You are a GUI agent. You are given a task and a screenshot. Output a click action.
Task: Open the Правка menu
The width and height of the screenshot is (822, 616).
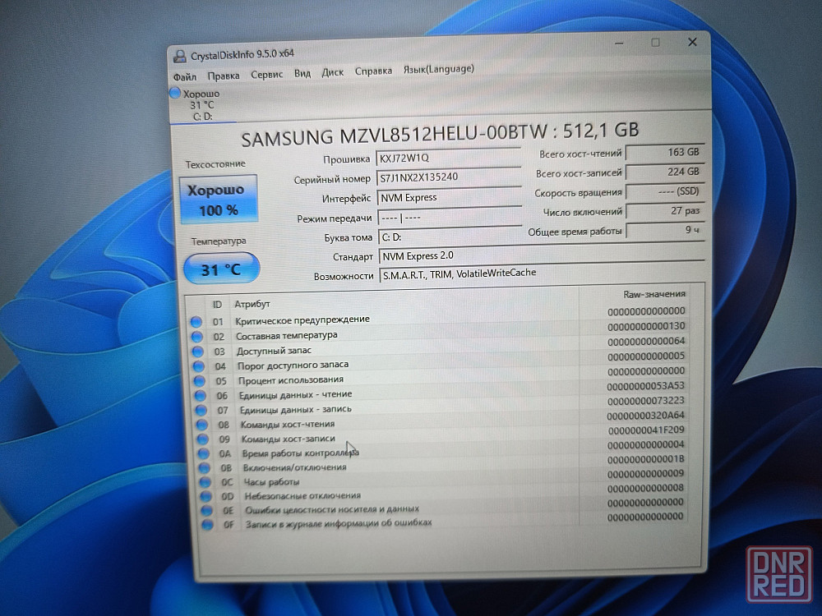(x=224, y=76)
